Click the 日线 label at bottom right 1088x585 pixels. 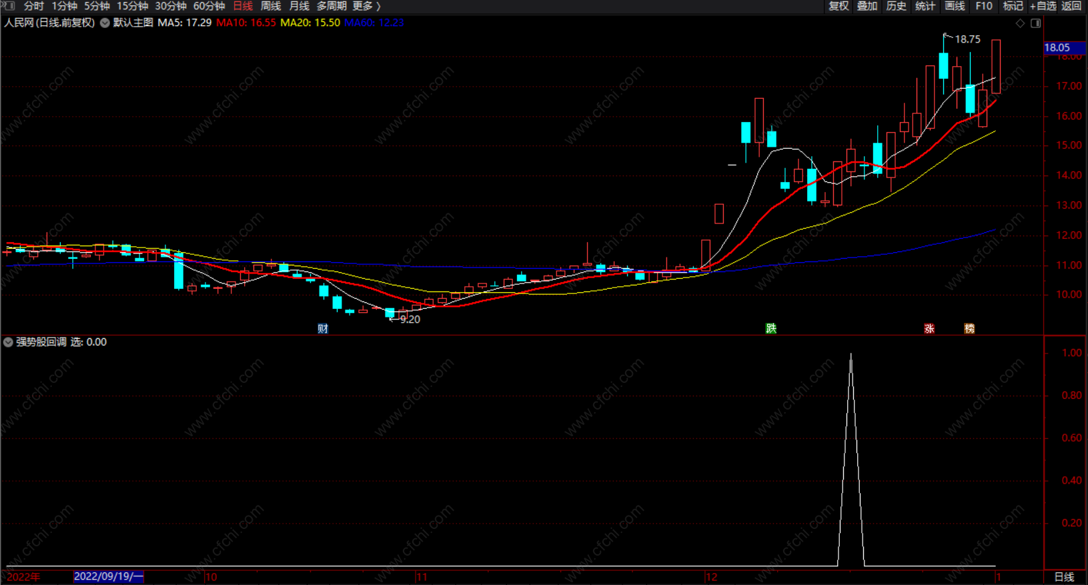tap(1064, 577)
